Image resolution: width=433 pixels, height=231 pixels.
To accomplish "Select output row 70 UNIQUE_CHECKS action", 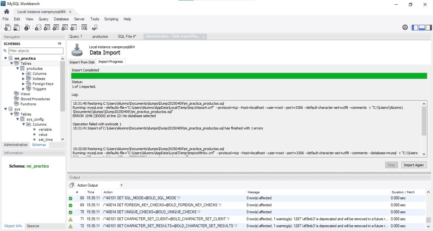I will pyautogui.click(x=152, y=212).
